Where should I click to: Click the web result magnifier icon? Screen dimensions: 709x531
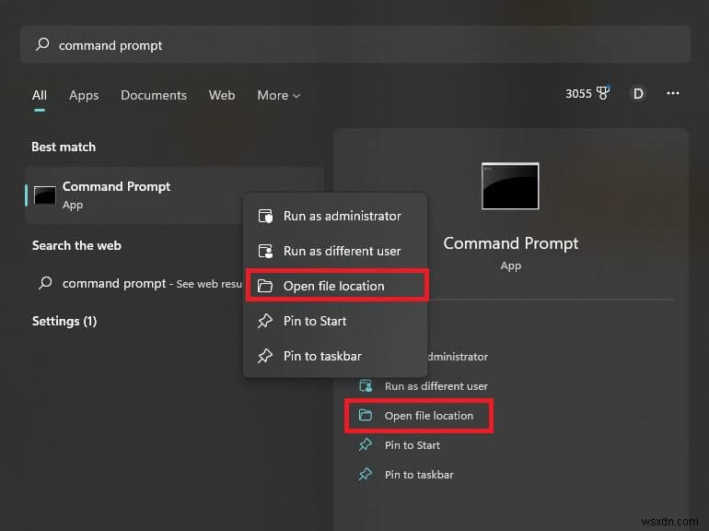[x=45, y=283]
